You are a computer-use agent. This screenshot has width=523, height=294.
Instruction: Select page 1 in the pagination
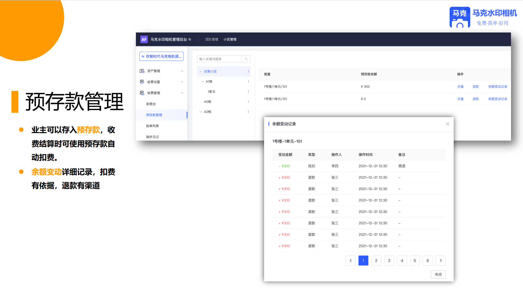click(363, 261)
